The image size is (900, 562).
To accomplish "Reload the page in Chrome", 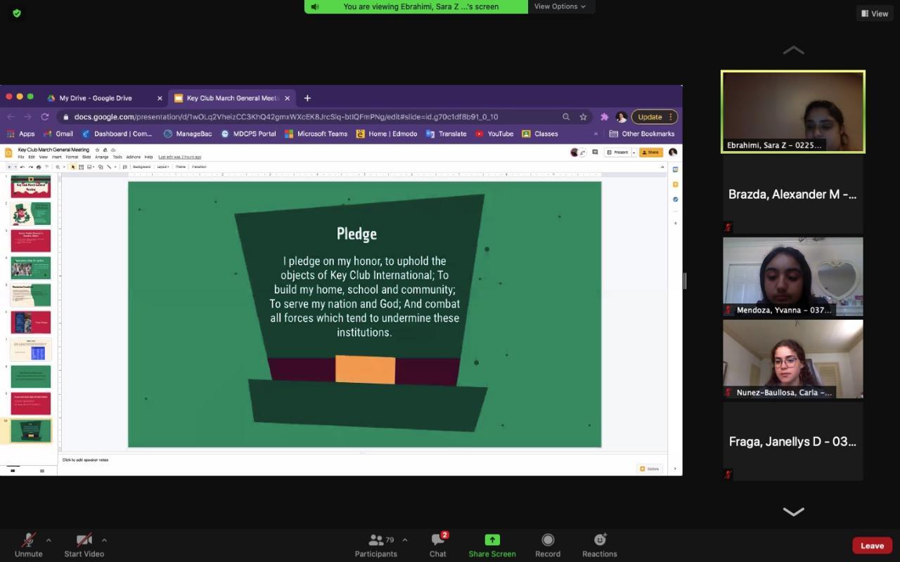I will pos(45,117).
